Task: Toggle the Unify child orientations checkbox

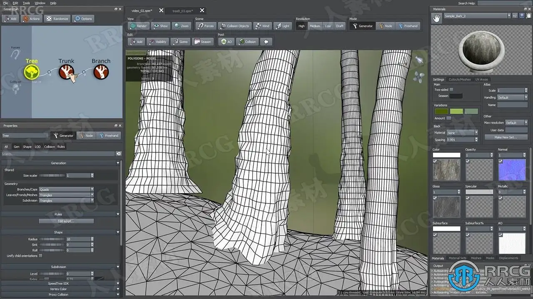Action: pos(40,256)
